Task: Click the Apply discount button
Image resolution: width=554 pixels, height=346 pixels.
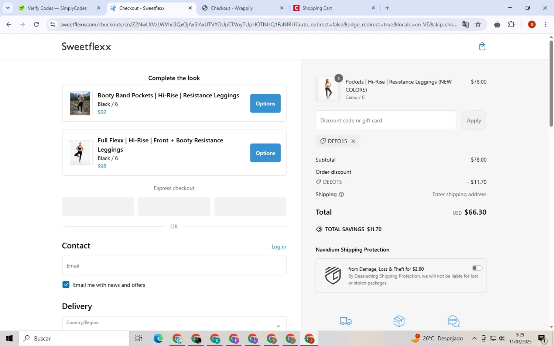Action: 474,120
